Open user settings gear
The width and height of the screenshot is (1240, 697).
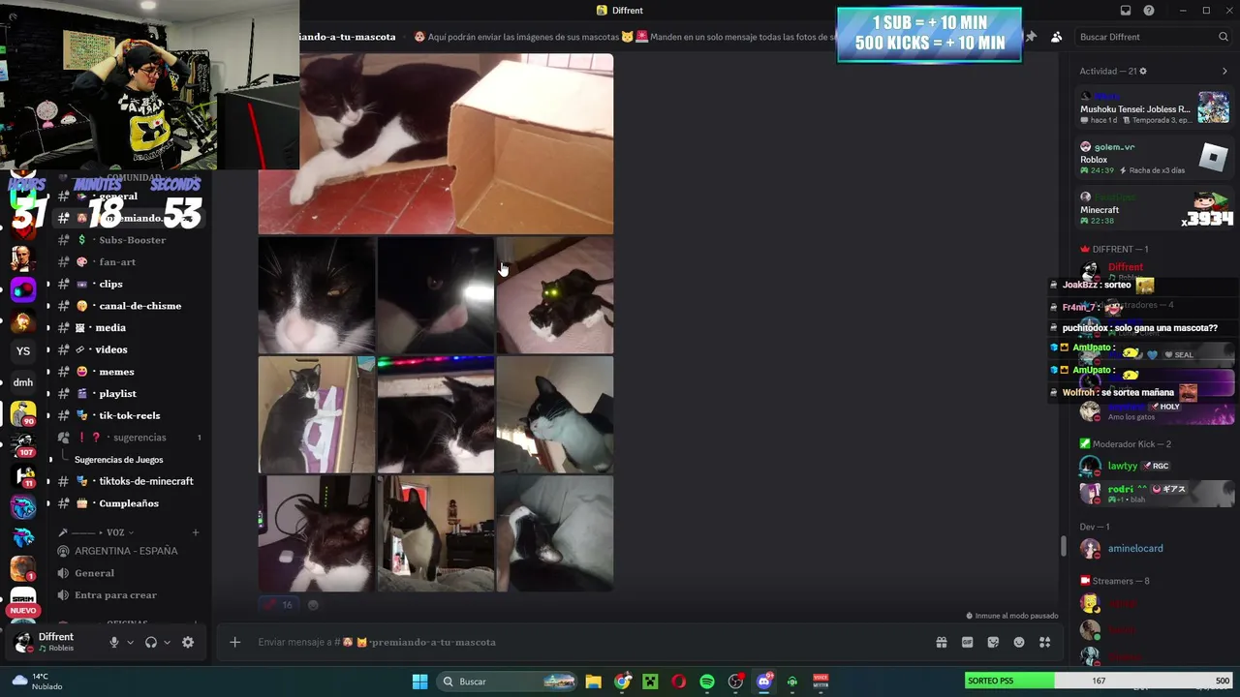(188, 642)
